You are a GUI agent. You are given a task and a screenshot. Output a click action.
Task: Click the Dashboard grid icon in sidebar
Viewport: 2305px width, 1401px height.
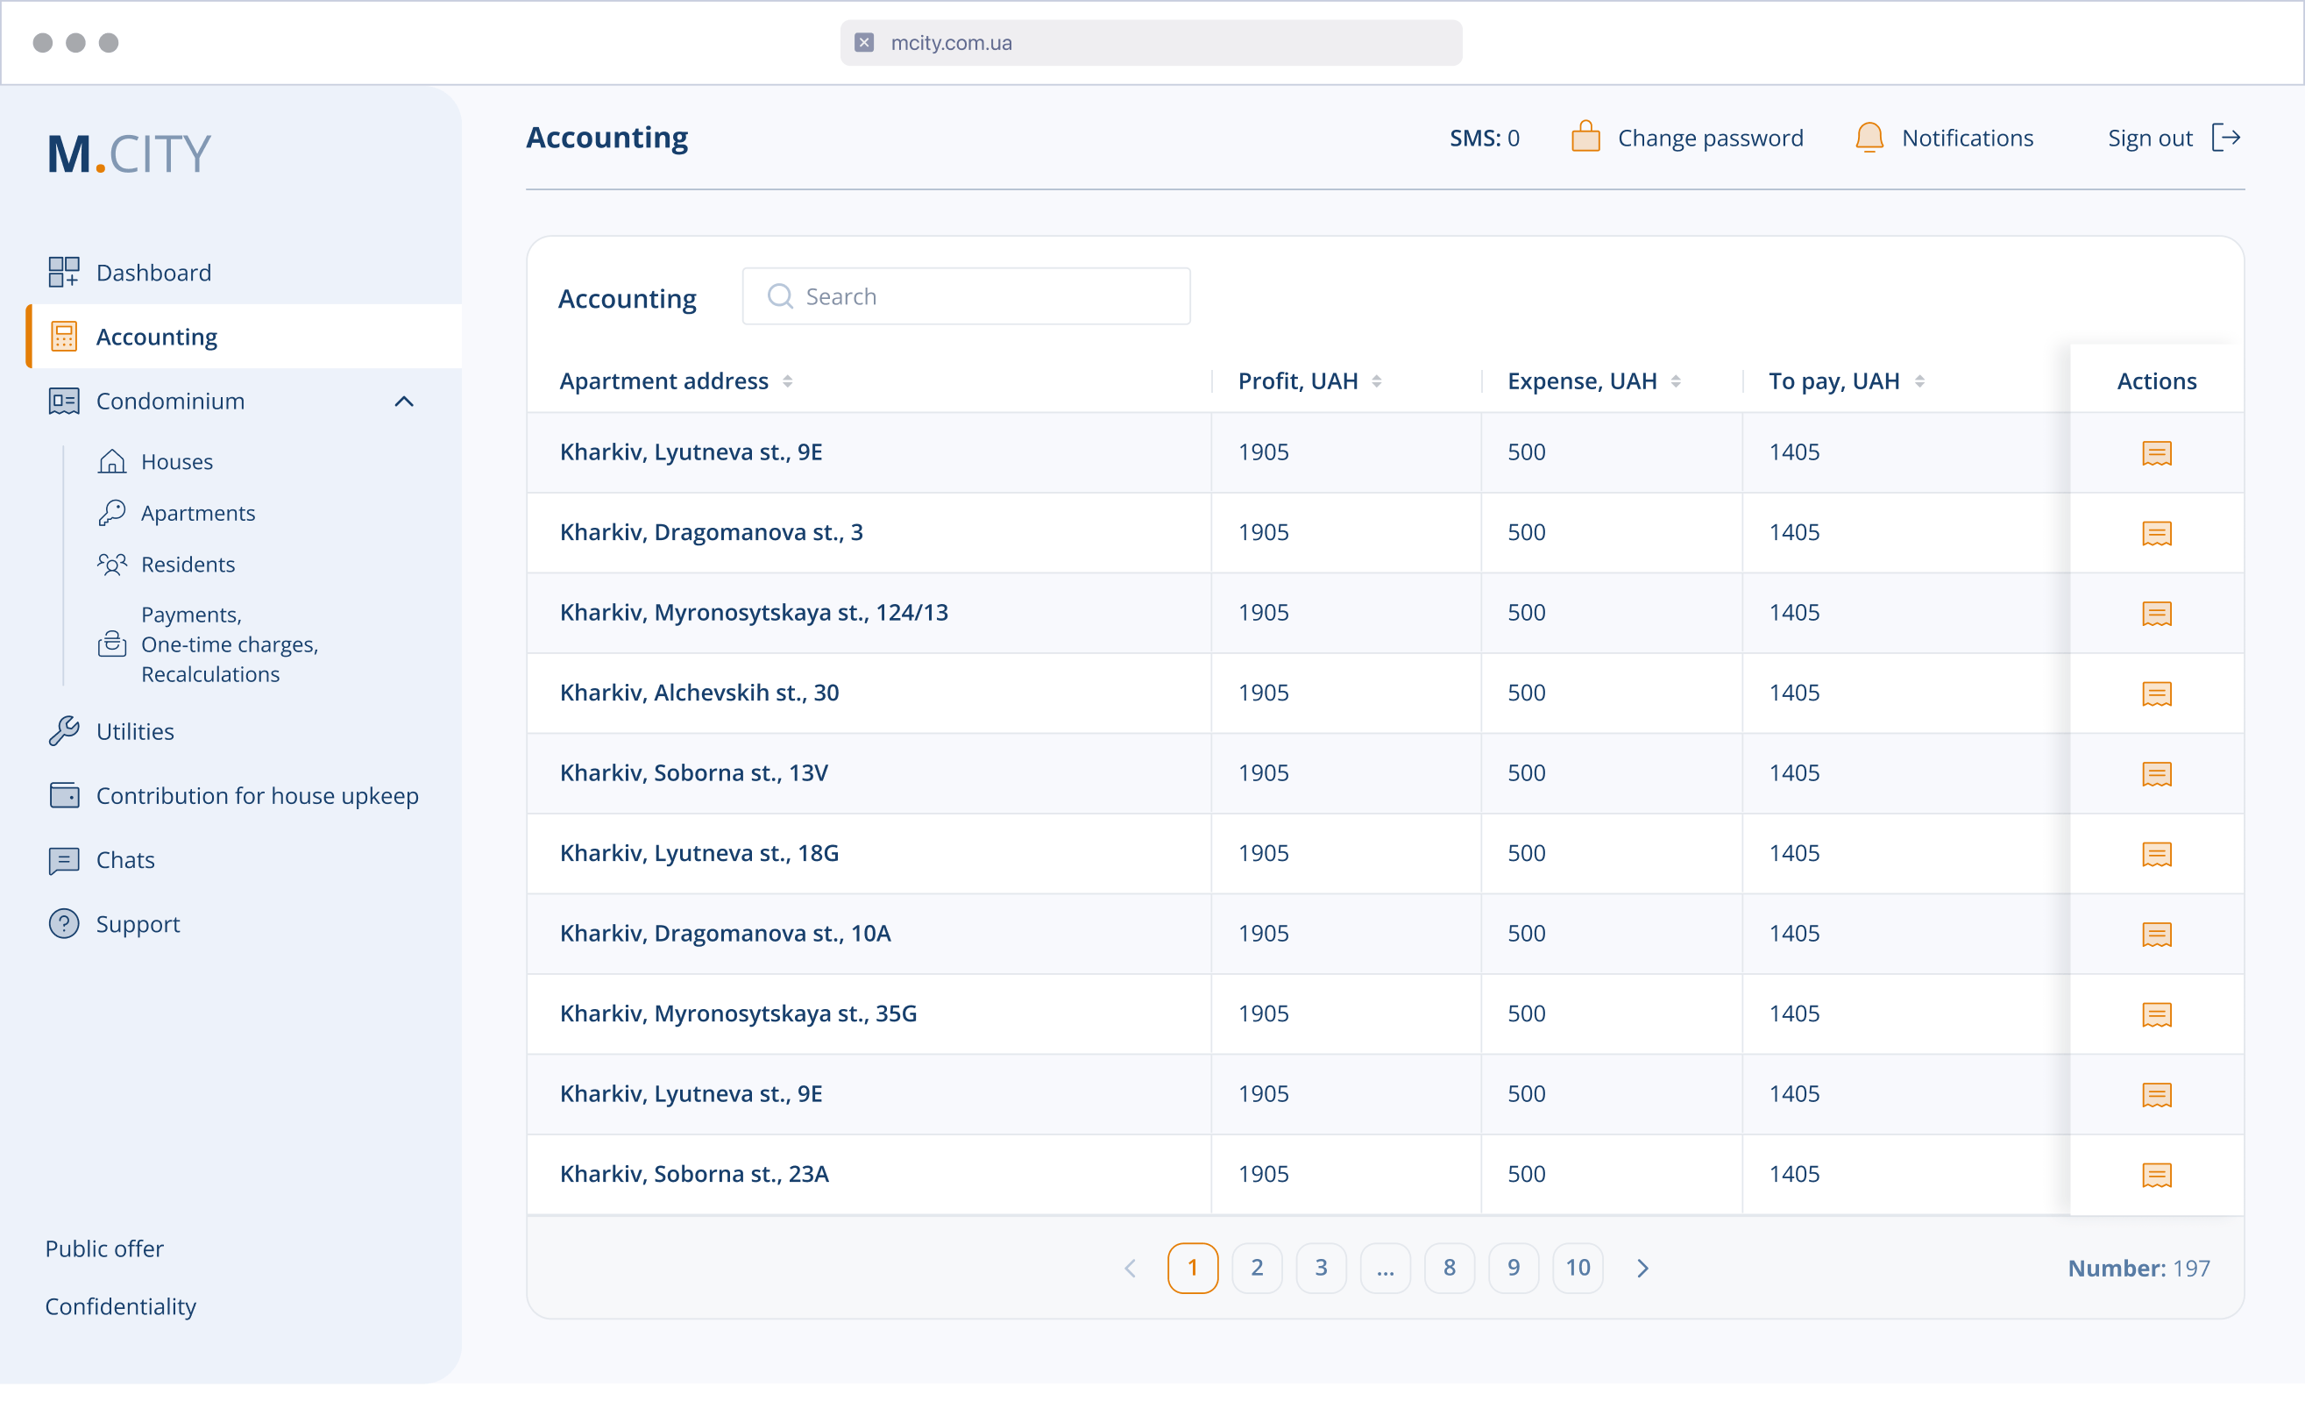[64, 273]
